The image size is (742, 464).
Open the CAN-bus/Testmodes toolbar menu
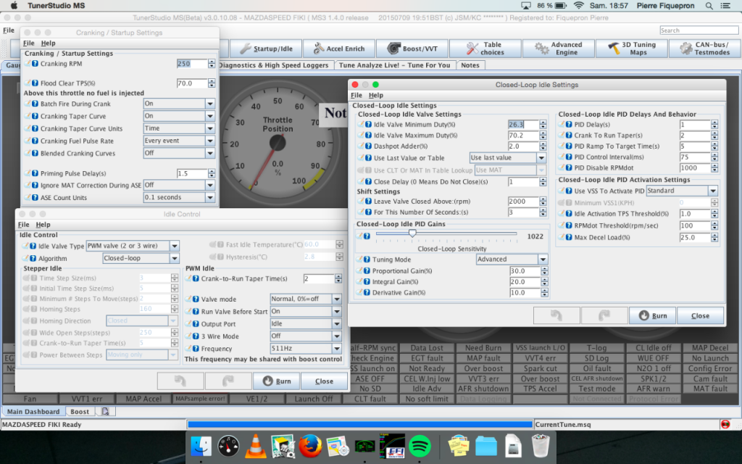704,49
